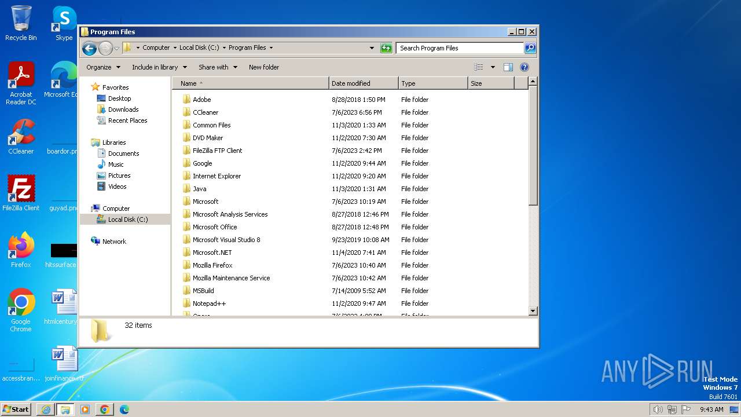Click the Search Program Files field
The width and height of the screenshot is (741, 417).
[460, 48]
